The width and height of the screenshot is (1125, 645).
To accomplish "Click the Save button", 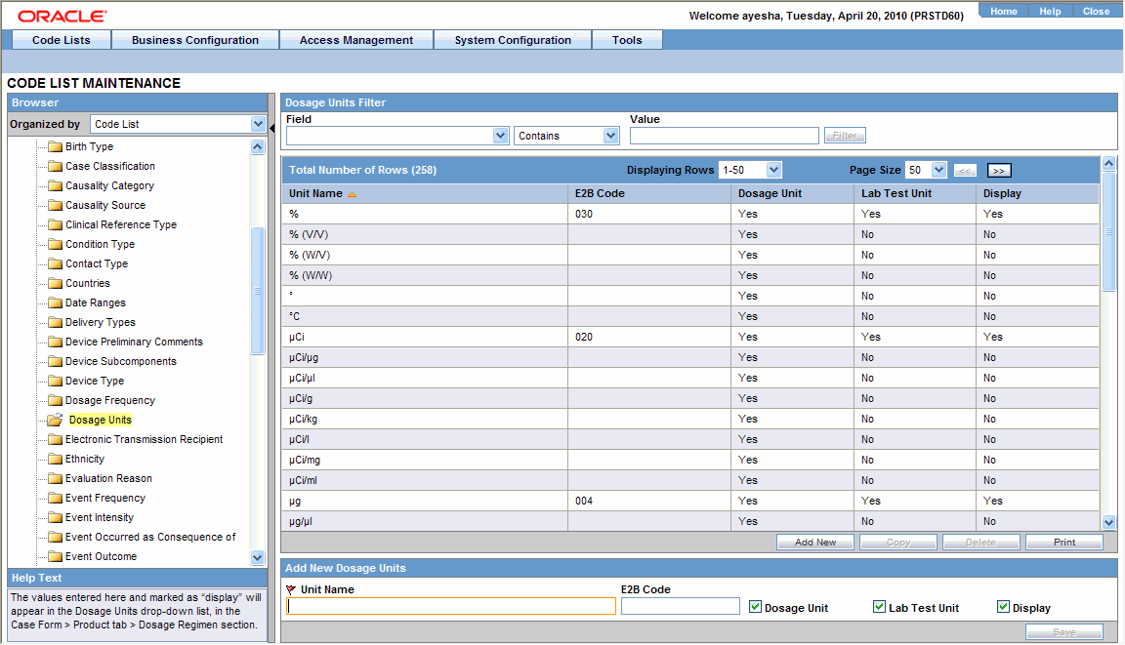I will tap(1064, 632).
